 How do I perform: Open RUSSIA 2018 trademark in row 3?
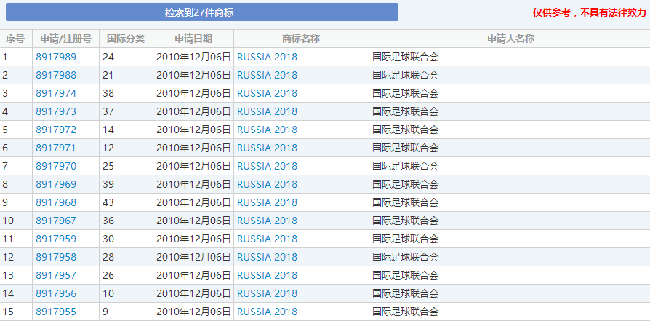(268, 93)
